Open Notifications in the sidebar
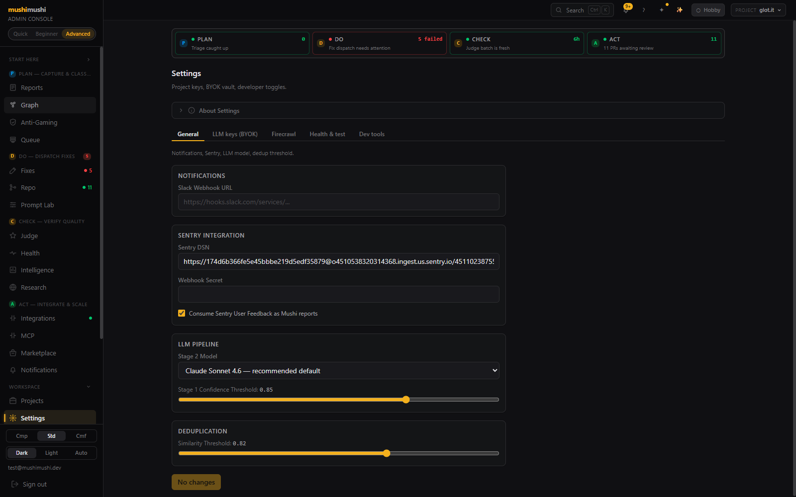 [50, 370]
